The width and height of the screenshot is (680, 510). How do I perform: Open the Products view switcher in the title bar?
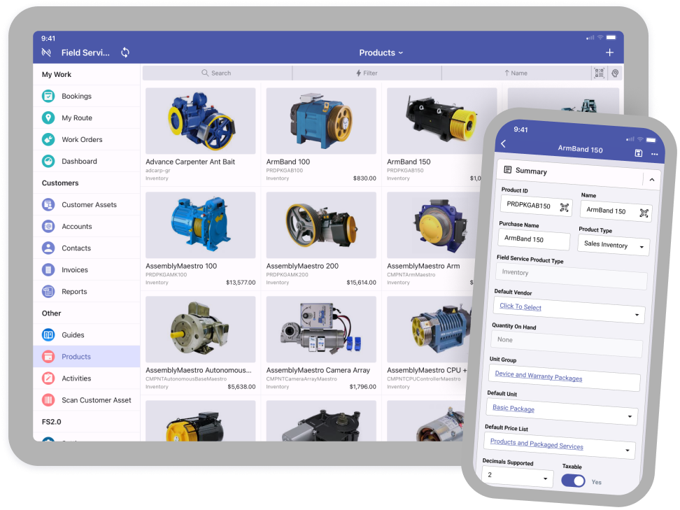pyautogui.click(x=381, y=52)
